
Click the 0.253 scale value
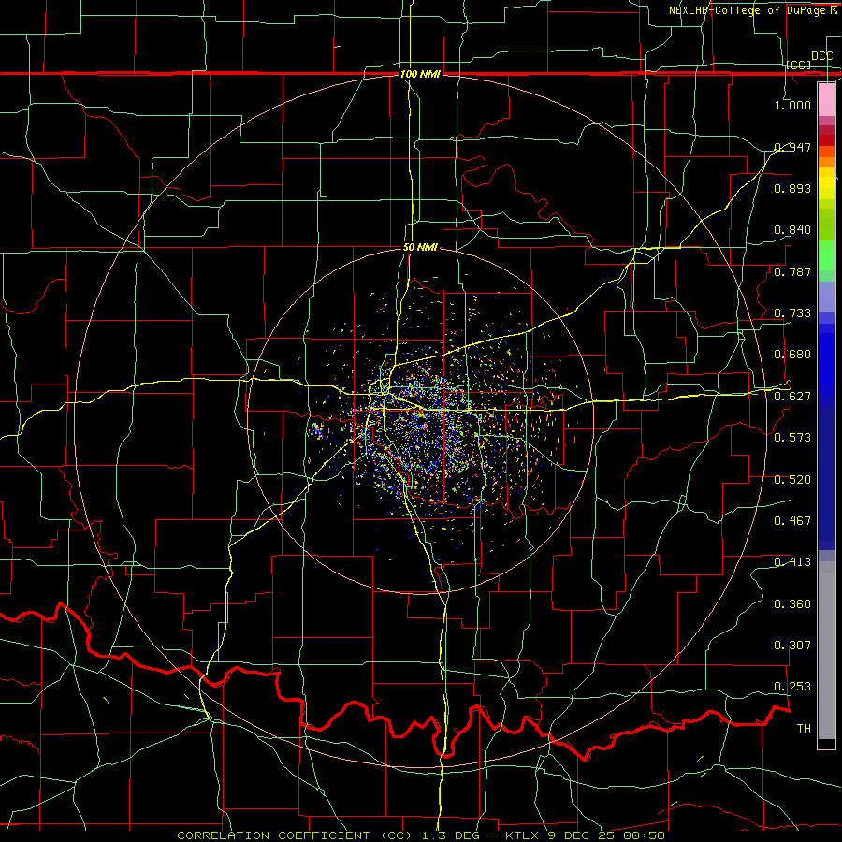click(792, 687)
